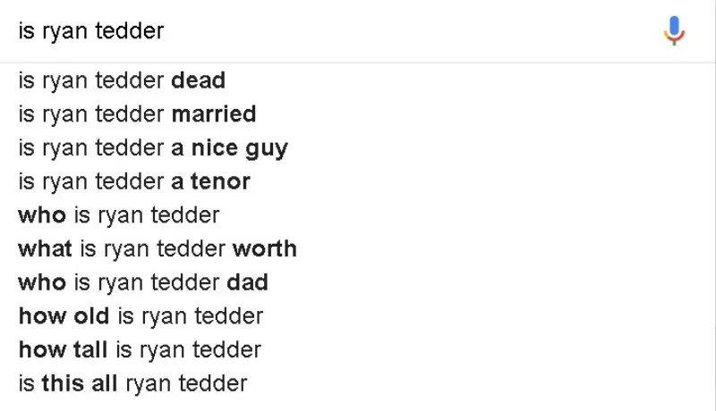Choose 'is ryan tedder a nice guy'
Screen dimensions: 716x411
tap(153, 148)
